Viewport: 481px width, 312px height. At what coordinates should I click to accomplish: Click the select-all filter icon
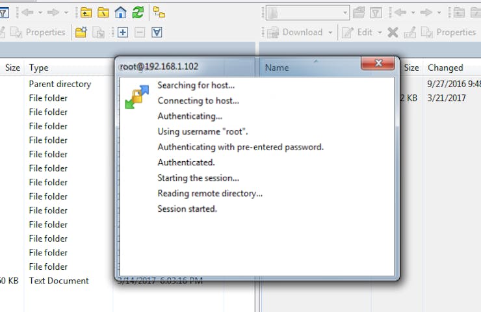pyautogui.click(x=157, y=32)
